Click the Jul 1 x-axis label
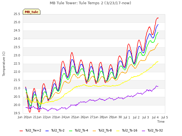 pyautogui.click(x=127, y=117)
